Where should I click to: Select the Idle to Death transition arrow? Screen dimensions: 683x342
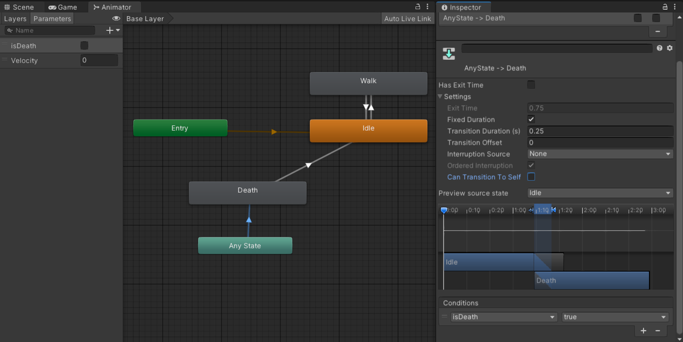308,165
